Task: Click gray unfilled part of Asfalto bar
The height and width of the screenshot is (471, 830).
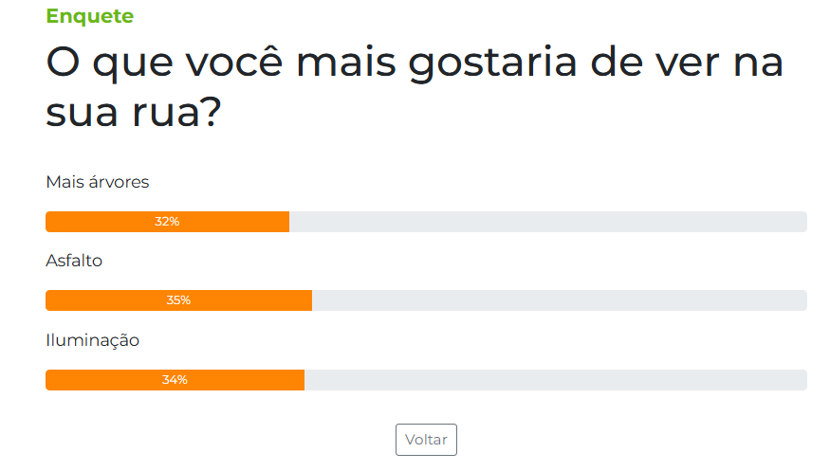Action: 560,300
